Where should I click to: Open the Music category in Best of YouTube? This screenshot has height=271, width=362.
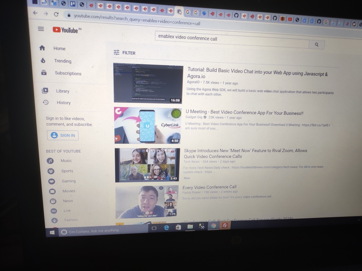[66, 161]
